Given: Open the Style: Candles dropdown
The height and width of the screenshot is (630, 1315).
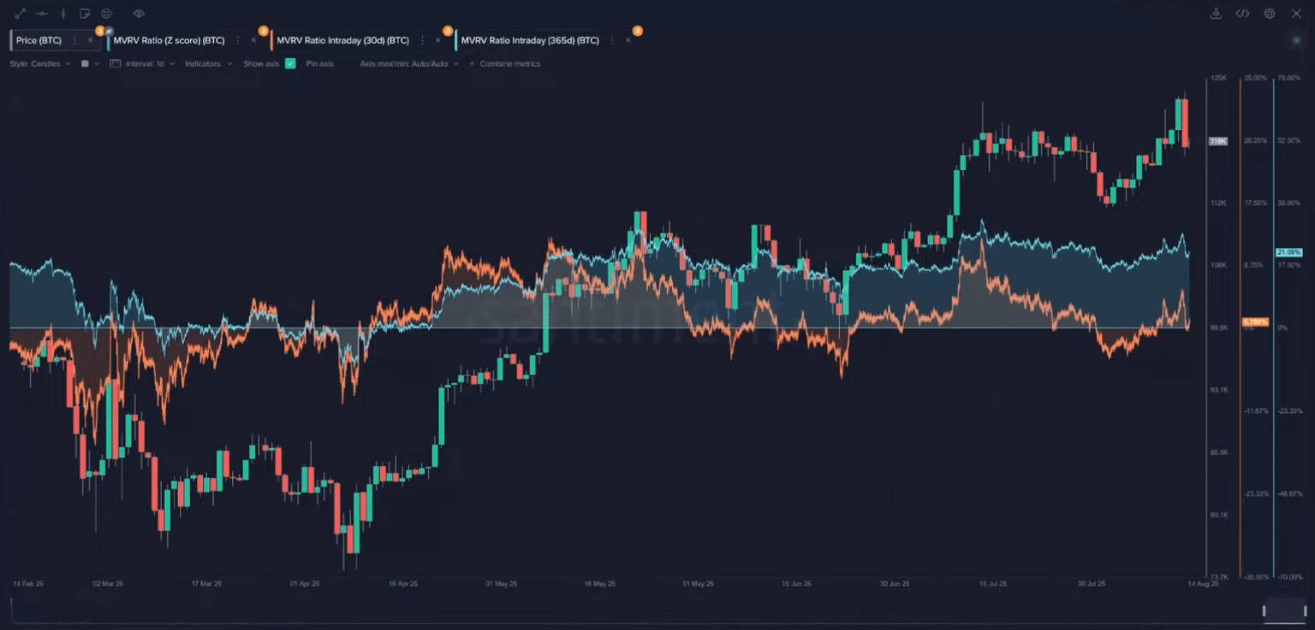Looking at the screenshot, I should tap(39, 64).
